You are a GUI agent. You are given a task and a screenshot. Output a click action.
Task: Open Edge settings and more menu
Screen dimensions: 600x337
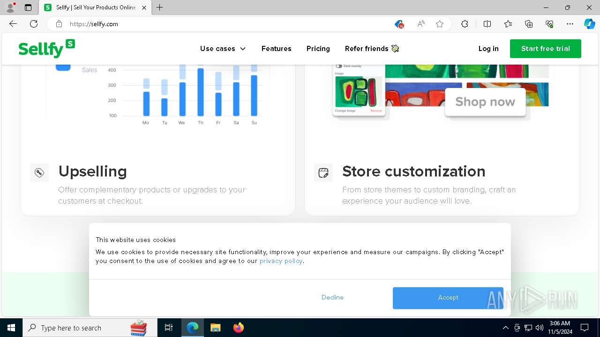(570, 24)
